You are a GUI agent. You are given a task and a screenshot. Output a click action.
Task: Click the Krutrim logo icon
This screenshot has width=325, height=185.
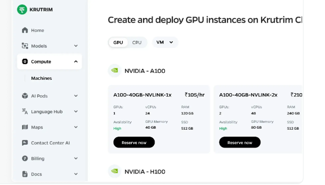[22, 9]
